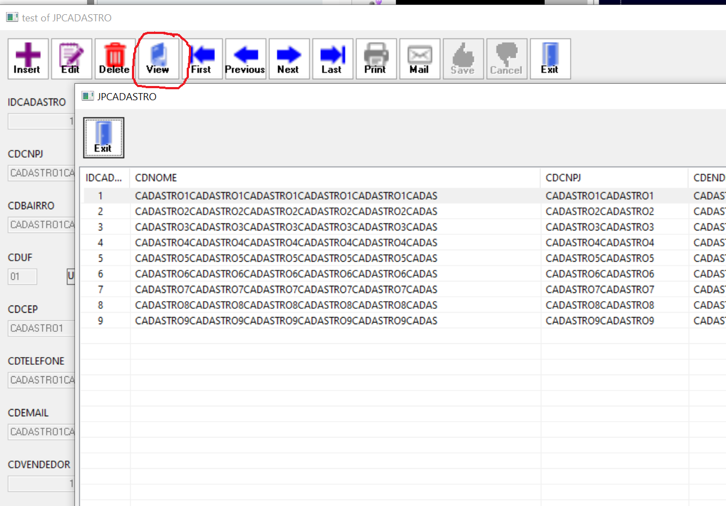Screen dimensions: 726x506
Task: Select row 5 CADASTRO5 name cell
Action: (286, 258)
